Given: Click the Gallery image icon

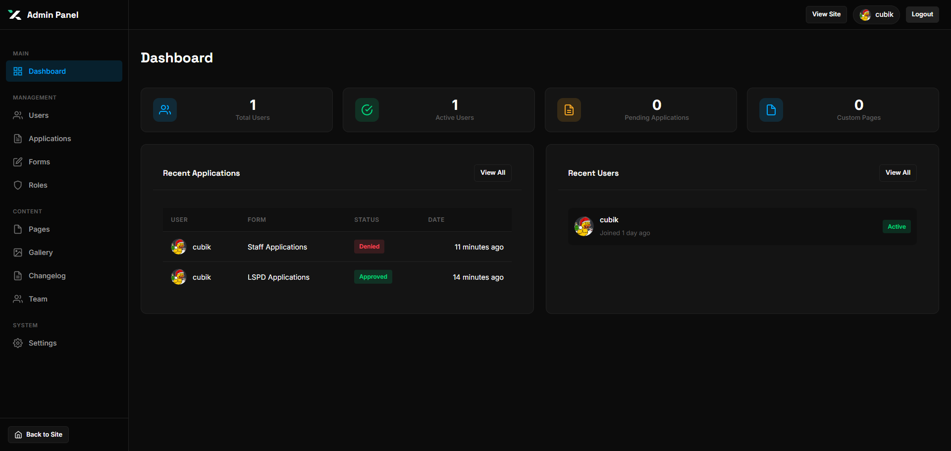Looking at the screenshot, I should (x=18, y=252).
